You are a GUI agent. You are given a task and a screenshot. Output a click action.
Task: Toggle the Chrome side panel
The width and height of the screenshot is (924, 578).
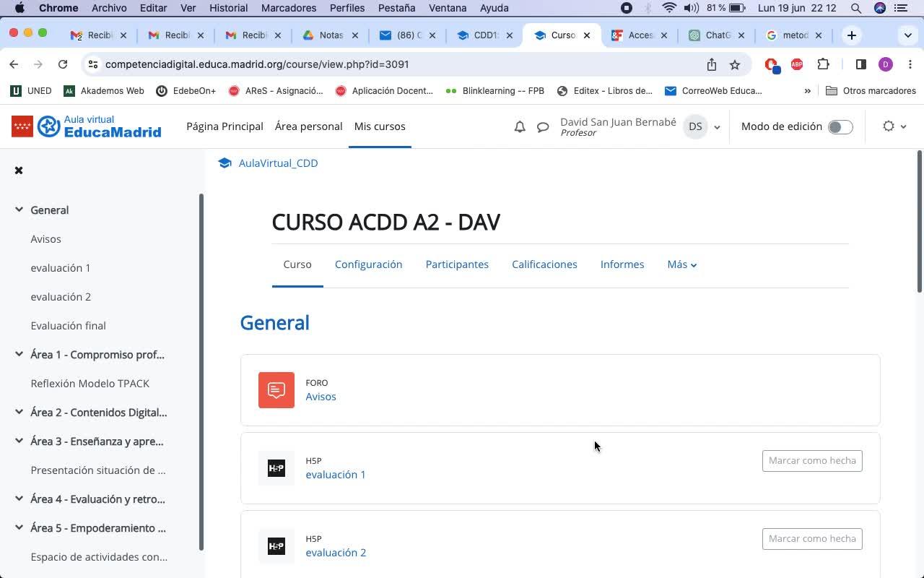coord(860,64)
